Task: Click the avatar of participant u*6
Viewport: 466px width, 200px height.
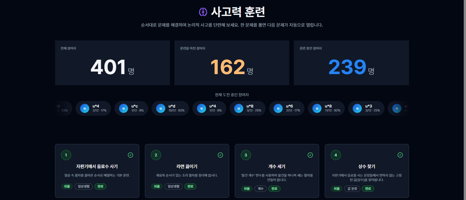Action: click(x=278, y=108)
